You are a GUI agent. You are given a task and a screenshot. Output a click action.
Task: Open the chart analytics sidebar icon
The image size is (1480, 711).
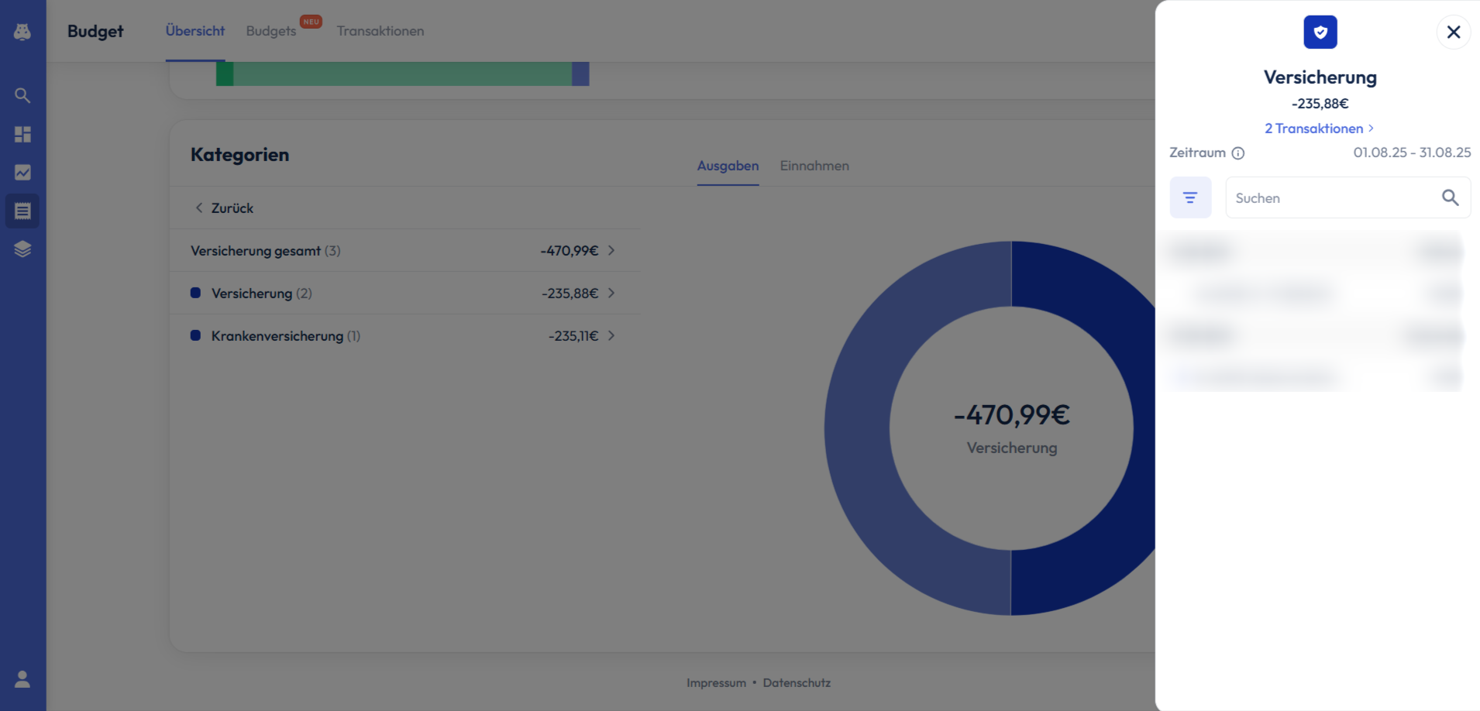tap(22, 172)
